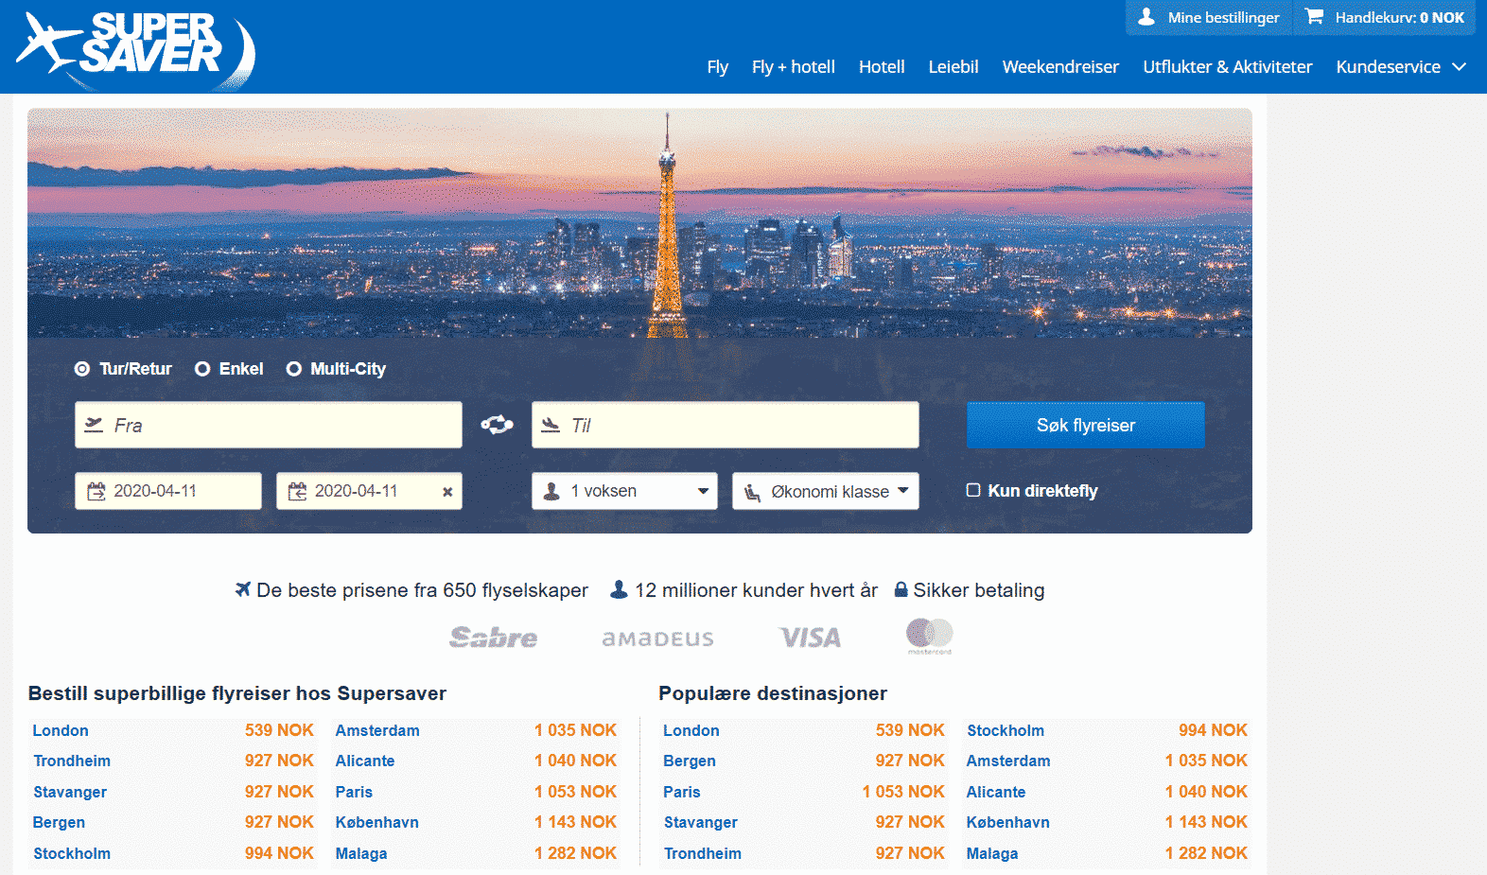Choose the Multi-City trip type
1487x875 pixels.
[294, 369]
